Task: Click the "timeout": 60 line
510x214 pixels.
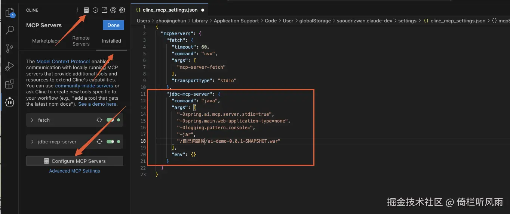Action: point(190,47)
